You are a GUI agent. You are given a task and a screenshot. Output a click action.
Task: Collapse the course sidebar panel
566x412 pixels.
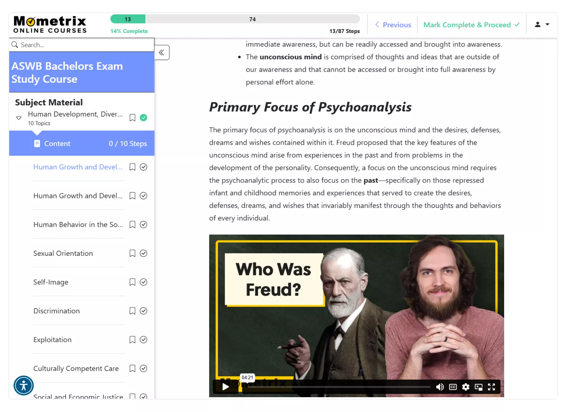[162, 53]
